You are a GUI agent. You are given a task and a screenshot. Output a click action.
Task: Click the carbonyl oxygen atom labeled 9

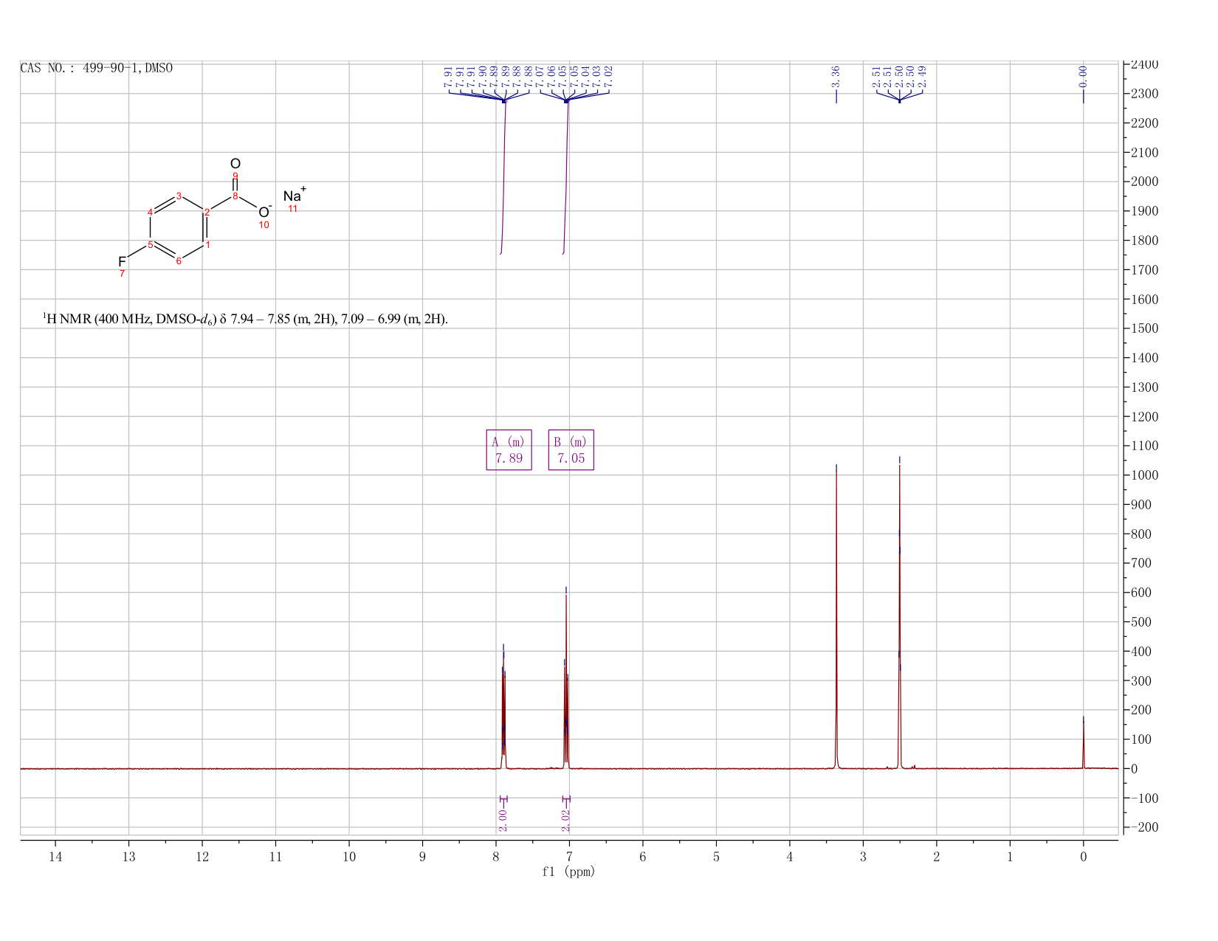[x=235, y=164]
